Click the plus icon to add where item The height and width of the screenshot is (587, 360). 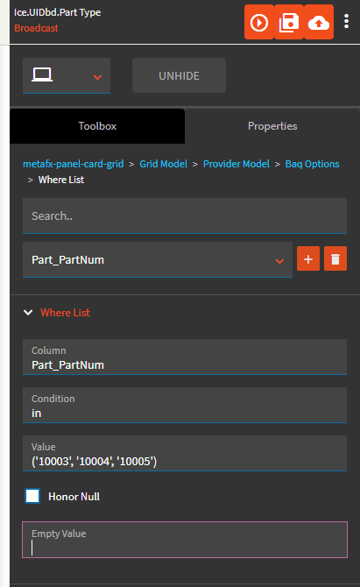(308, 258)
